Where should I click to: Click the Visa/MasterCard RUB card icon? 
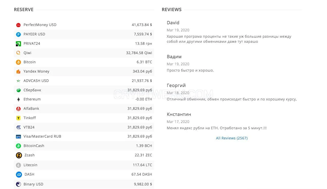click(18, 137)
